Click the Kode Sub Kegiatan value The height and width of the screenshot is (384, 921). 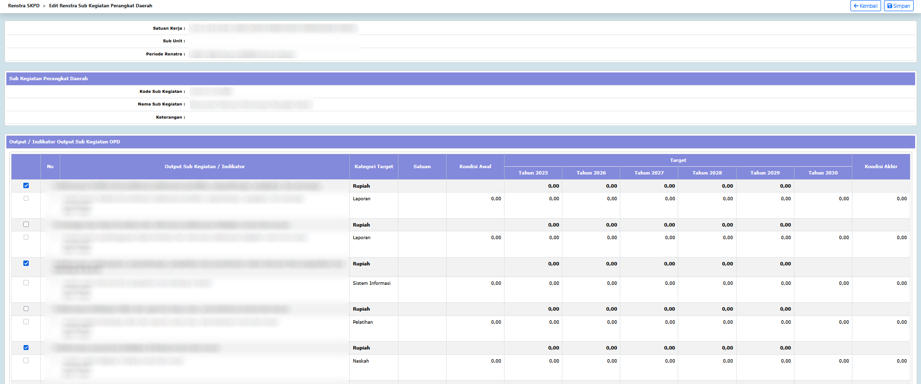coord(212,91)
